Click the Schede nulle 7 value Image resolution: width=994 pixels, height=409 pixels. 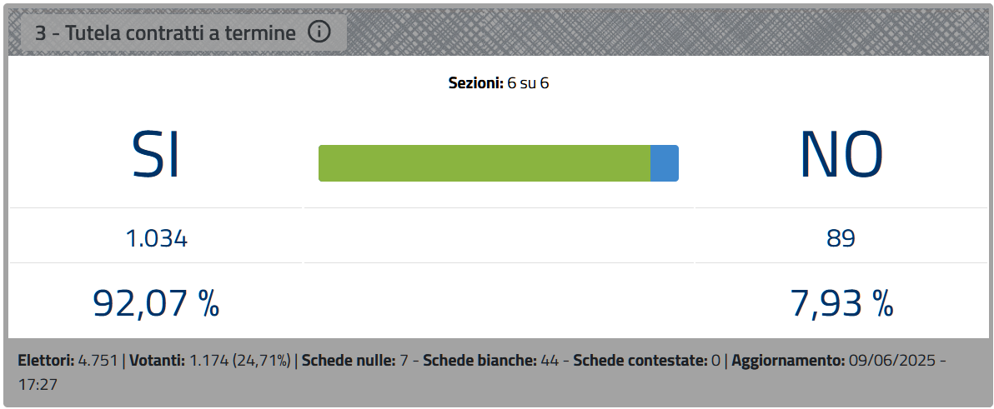point(403,361)
